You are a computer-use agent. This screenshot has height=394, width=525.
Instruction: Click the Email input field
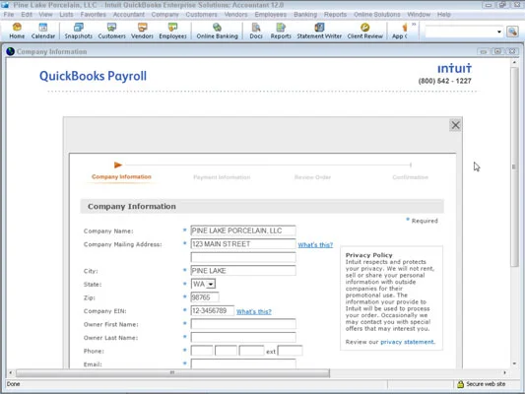coord(243,363)
